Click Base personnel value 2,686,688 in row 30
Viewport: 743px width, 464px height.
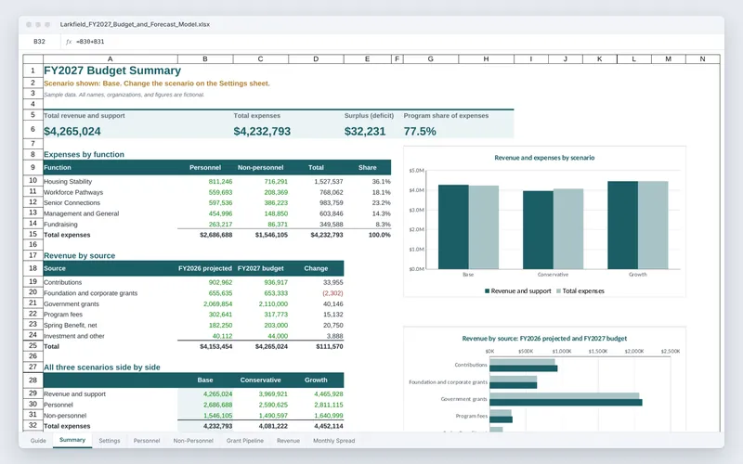point(218,405)
